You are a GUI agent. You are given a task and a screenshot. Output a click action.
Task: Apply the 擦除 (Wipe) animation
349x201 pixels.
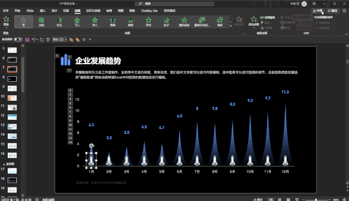click(x=131, y=22)
